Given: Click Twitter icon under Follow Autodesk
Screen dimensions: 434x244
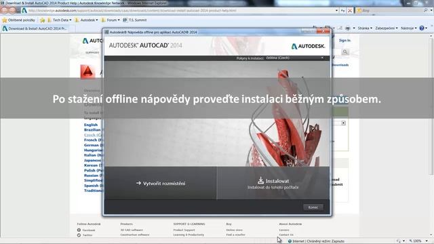Looking at the screenshot, I should pos(79,235).
